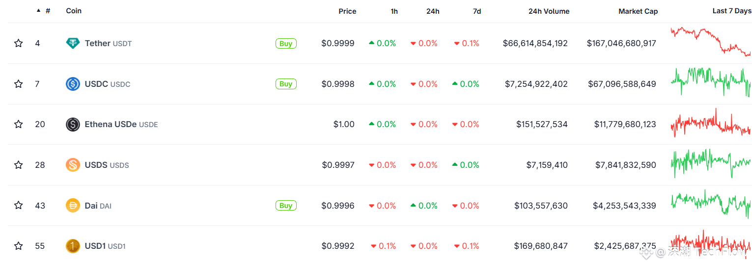Star the USD1 row as favorite

click(x=19, y=246)
